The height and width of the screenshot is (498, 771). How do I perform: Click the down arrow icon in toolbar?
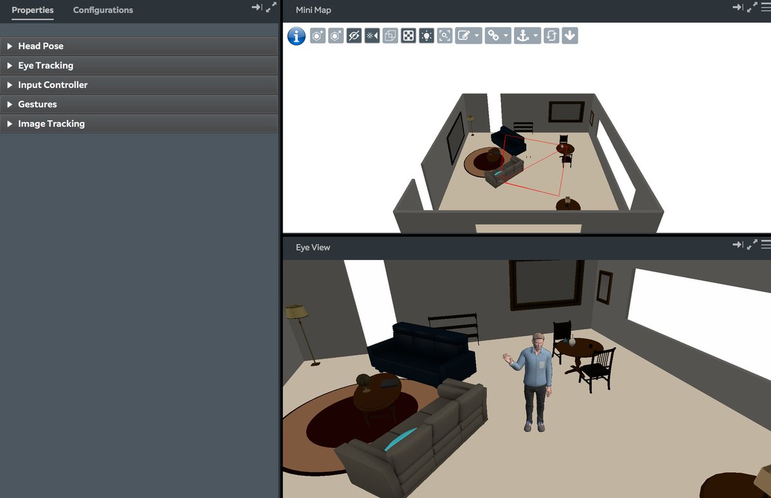tap(570, 36)
